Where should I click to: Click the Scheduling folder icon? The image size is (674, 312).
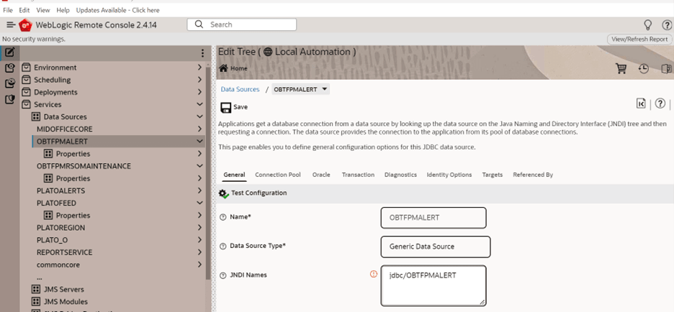26,80
